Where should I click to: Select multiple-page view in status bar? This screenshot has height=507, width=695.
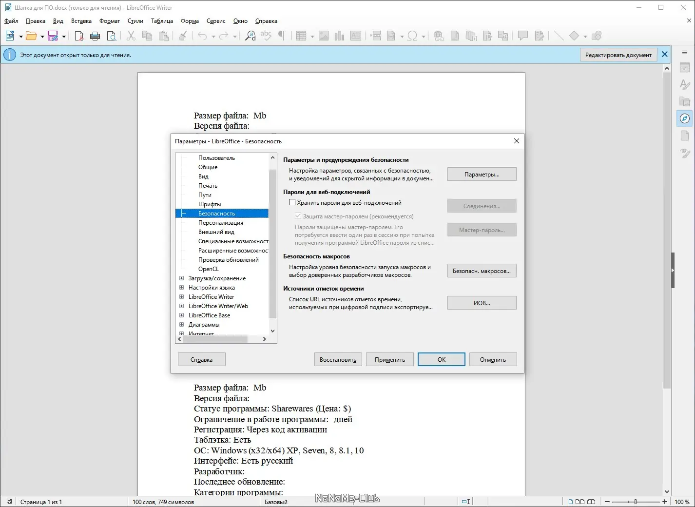pos(580,502)
